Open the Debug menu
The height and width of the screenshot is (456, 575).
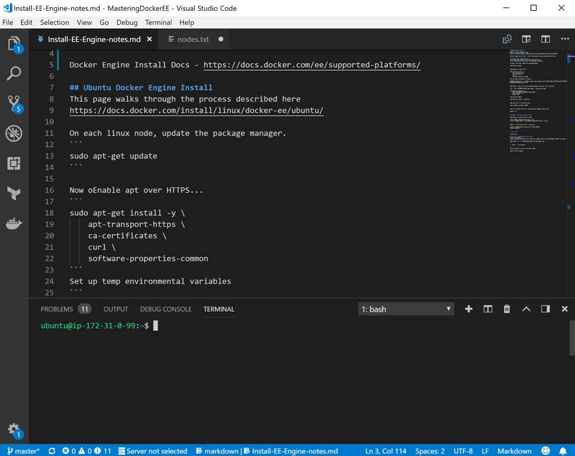click(127, 22)
